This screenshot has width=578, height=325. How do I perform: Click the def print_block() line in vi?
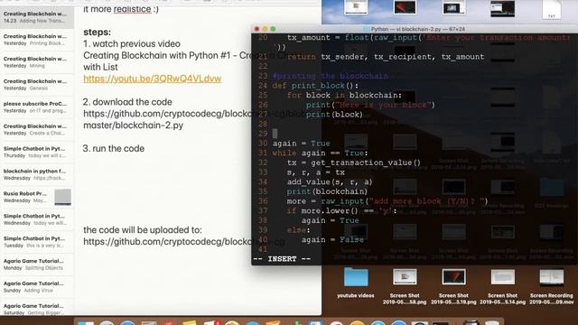pyautogui.click(x=315, y=86)
